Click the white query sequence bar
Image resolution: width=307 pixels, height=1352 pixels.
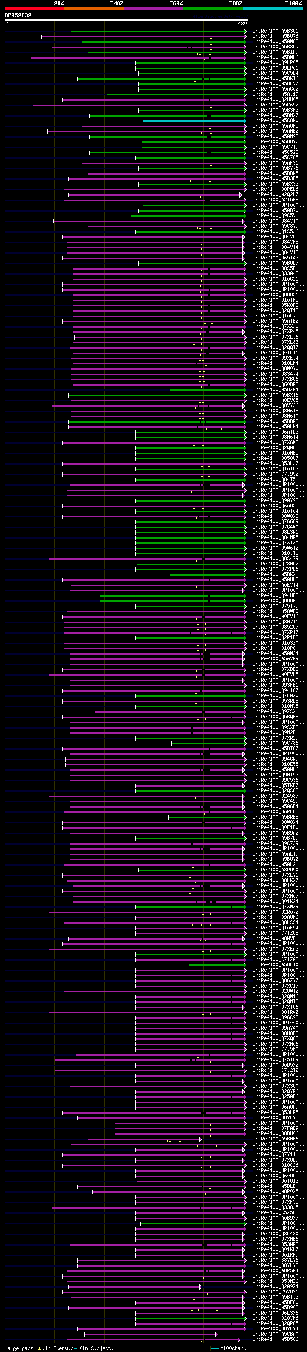click(x=127, y=19)
